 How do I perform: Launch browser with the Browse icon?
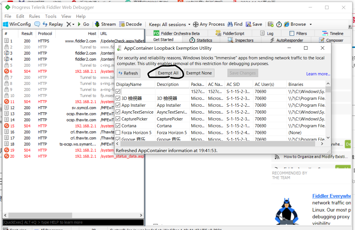click(x=295, y=24)
